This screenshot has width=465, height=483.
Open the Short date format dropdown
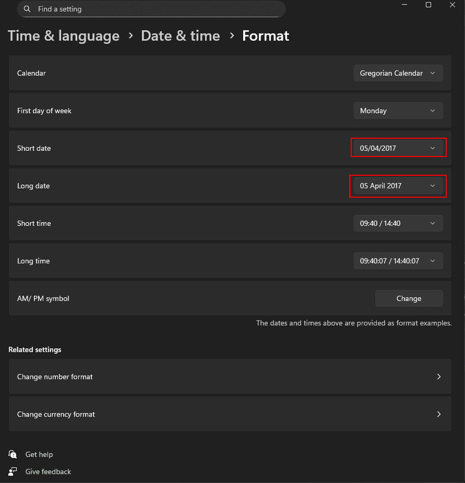pos(398,148)
